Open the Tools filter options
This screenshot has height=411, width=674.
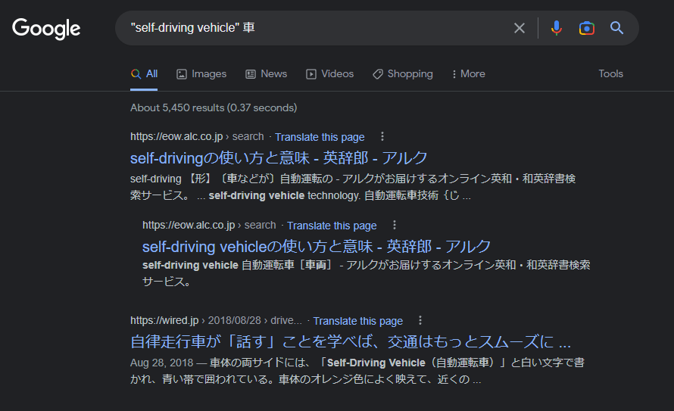611,74
